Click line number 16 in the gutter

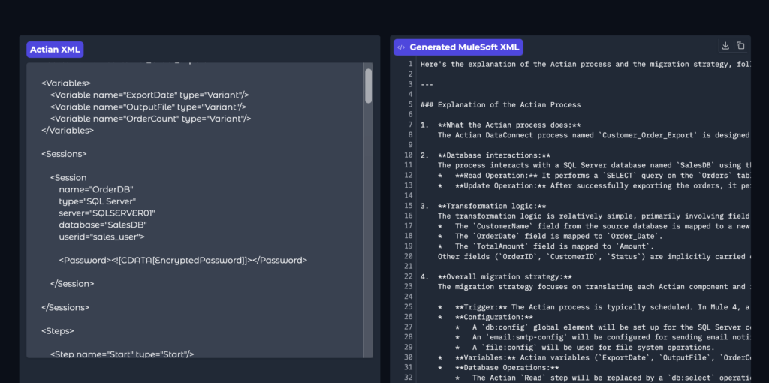click(x=408, y=216)
